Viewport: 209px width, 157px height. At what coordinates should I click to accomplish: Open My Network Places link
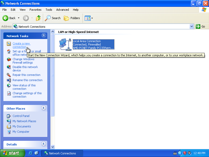pyautogui.click(x=24, y=121)
